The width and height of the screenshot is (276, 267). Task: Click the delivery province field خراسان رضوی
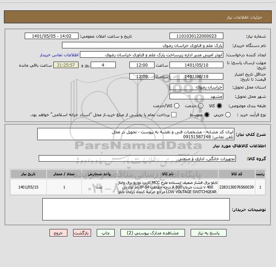coord(196,87)
